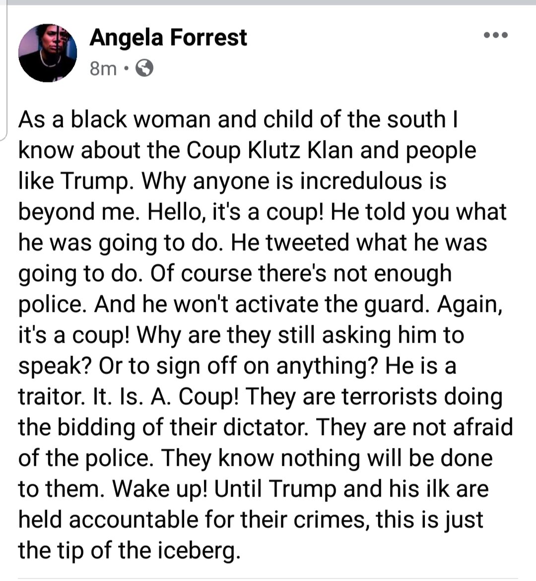This screenshot has height=581, width=536.
Task: Click the sentence 'Hello, it's a coup!'
Action: point(236,212)
